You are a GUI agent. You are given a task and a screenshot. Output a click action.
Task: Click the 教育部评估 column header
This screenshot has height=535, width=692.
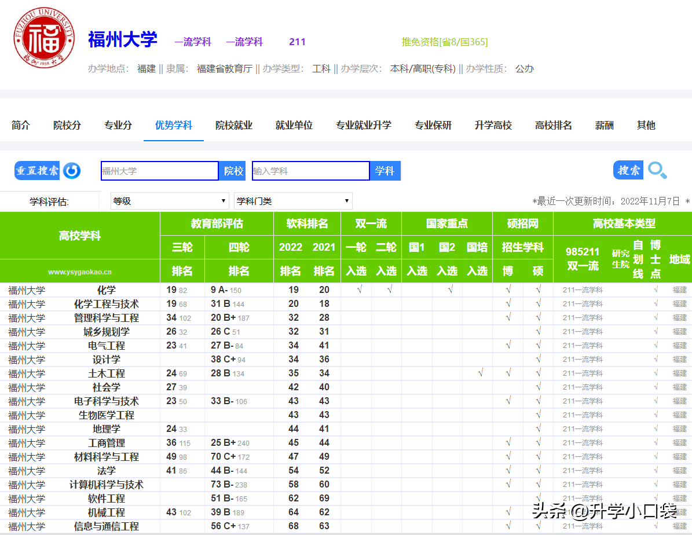[x=217, y=223]
